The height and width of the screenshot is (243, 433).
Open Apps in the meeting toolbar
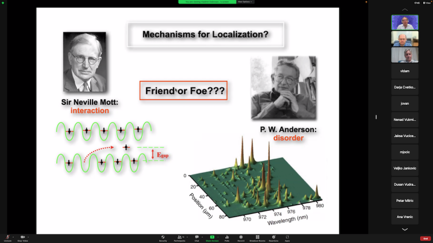pos(287,238)
